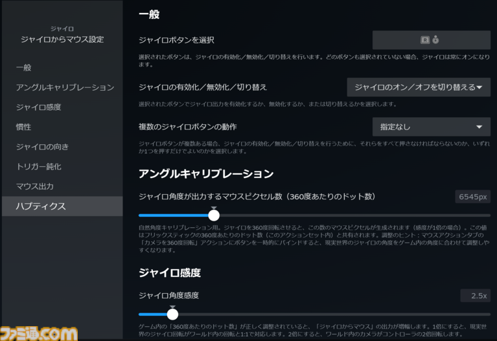
Task: Open the ジャイロのオン/オフを切り替える dropdown
Action: tap(419, 87)
